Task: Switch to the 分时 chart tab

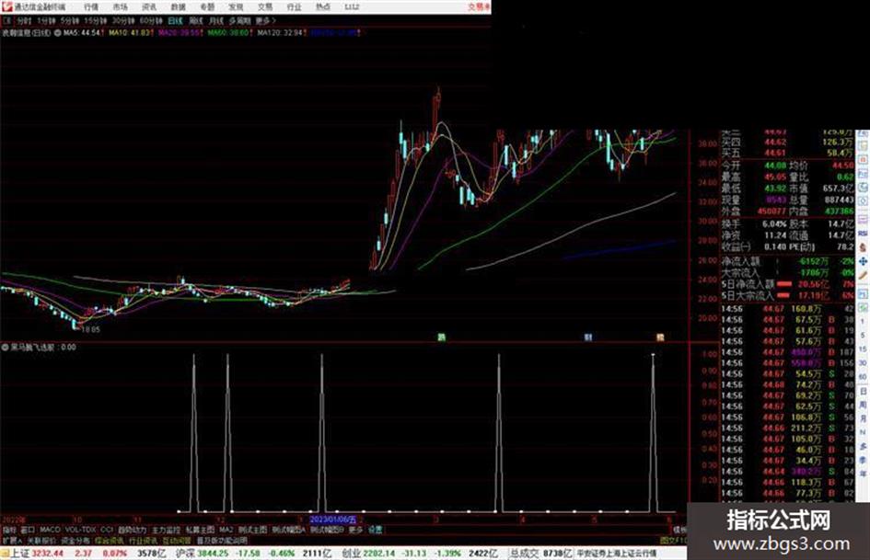Action: click(24, 21)
